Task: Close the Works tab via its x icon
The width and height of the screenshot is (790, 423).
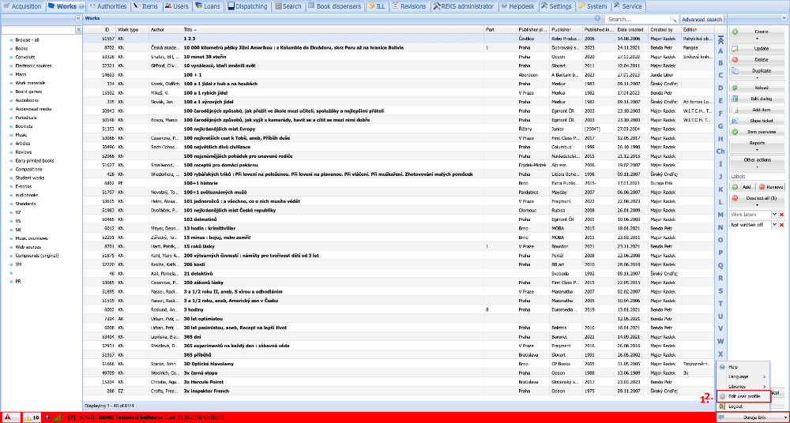Action: tap(82, 6)
